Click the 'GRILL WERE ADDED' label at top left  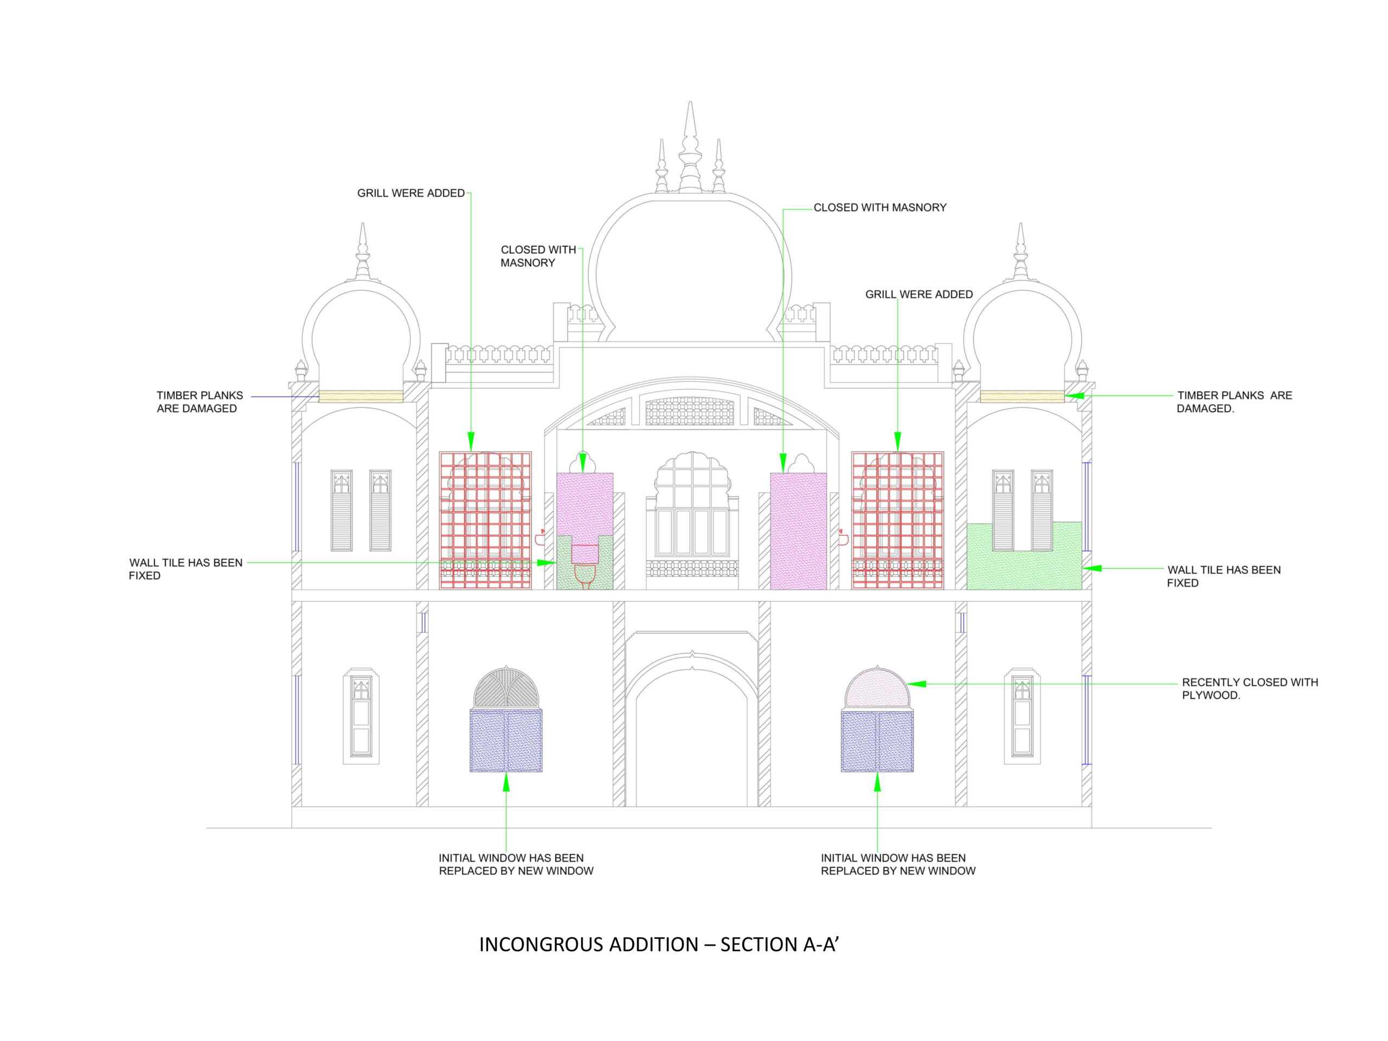410,193
